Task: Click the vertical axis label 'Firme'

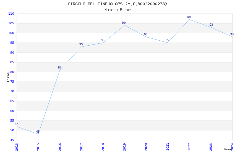Action: pos(8,77)
